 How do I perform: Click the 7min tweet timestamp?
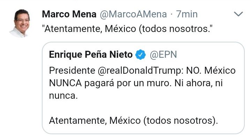pyautogui.click(x=187, y=14)
